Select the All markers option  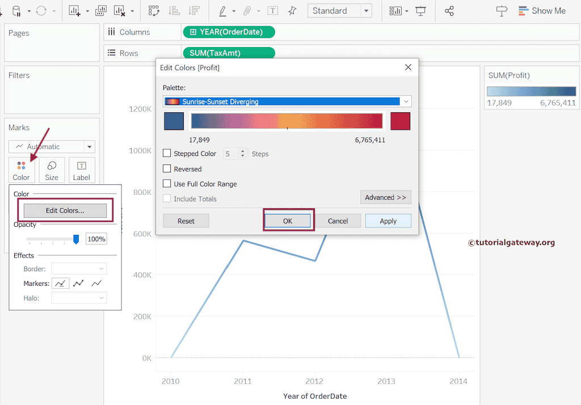click(78, 284)
